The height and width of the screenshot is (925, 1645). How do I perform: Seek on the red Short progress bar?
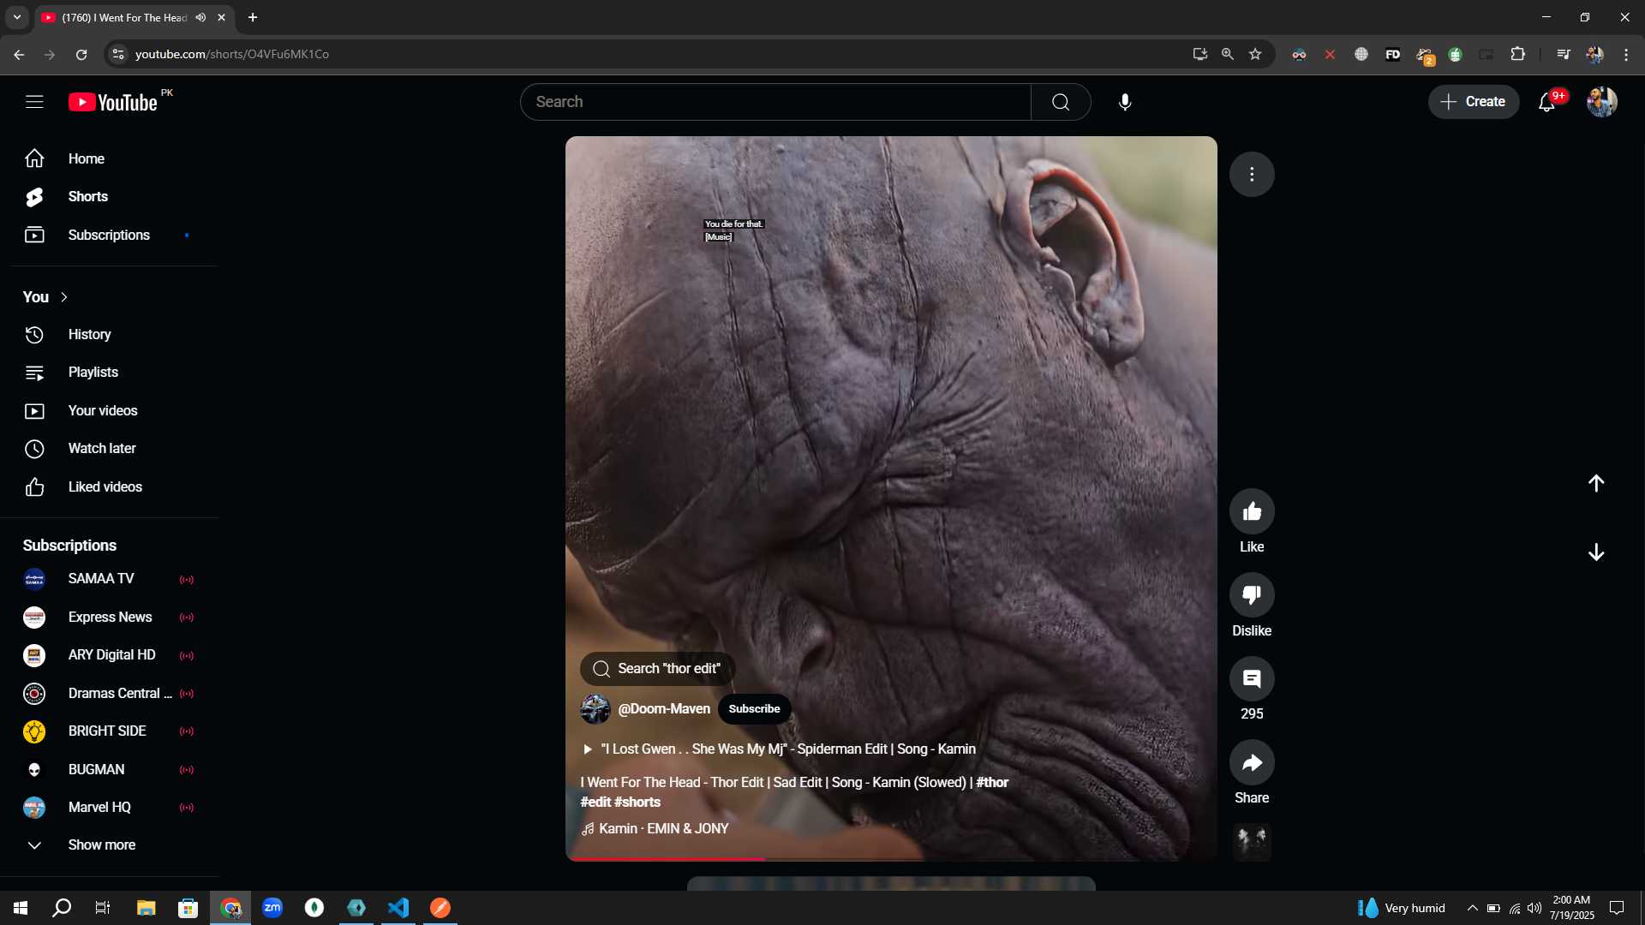pos(891,859)
